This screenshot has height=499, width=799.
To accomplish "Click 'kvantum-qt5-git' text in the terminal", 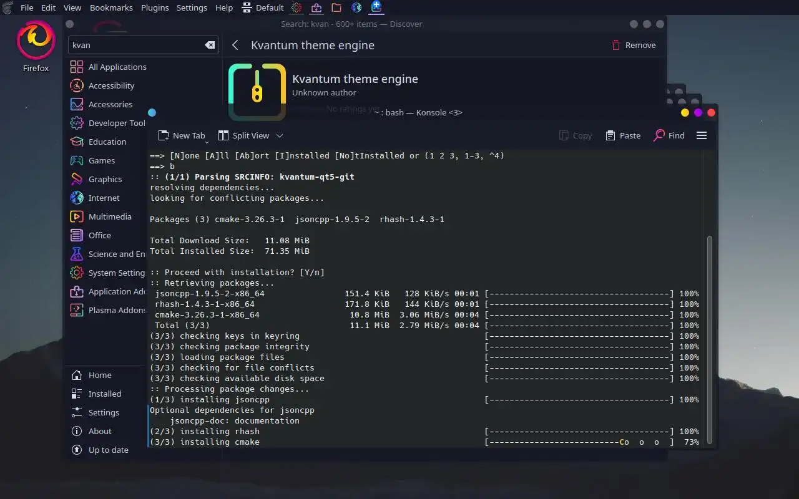I will click(317, 177).
